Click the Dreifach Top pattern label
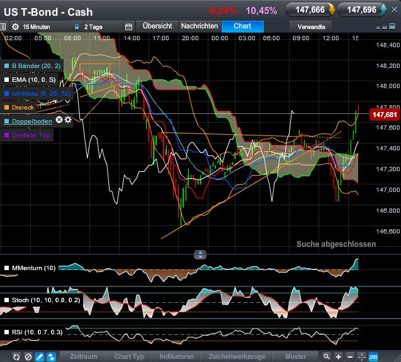401x362 pixels. coord(31,135)
